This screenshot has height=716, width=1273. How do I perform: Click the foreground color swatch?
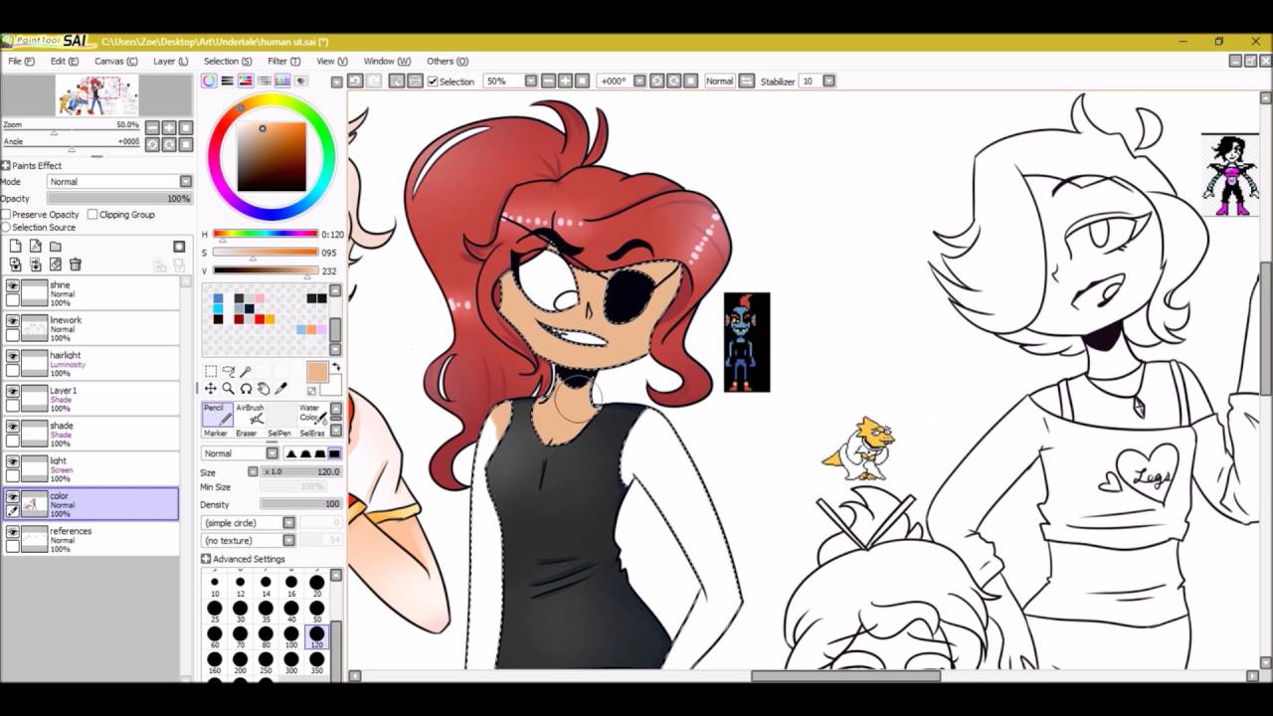pyautogui.click(x=317, y=372)
